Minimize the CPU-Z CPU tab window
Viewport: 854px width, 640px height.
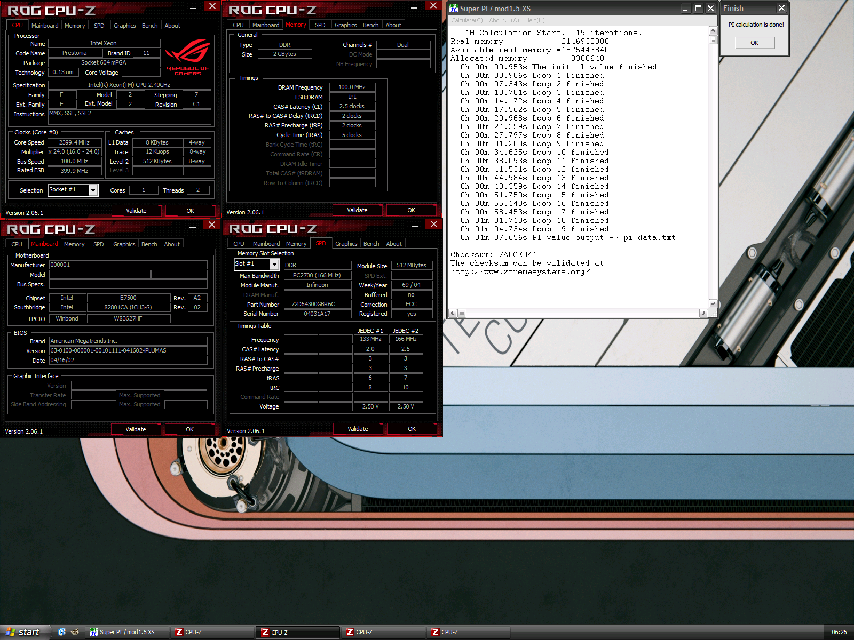point(193,8)
